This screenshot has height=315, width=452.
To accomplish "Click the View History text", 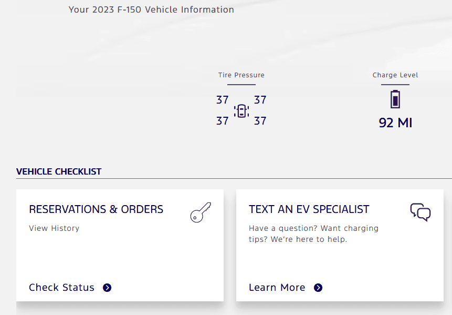I will [54, 228].
